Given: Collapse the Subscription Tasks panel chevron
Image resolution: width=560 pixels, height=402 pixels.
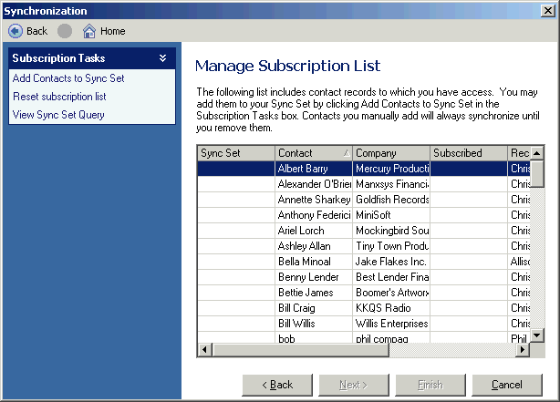Looking at the screenshot, I should (163, 58).
